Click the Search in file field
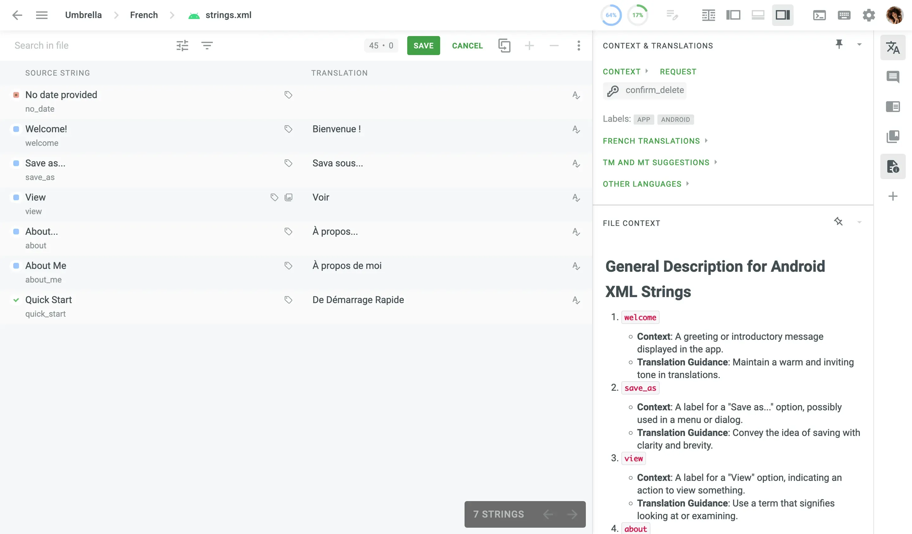912x534 pixels. (73, 46)
